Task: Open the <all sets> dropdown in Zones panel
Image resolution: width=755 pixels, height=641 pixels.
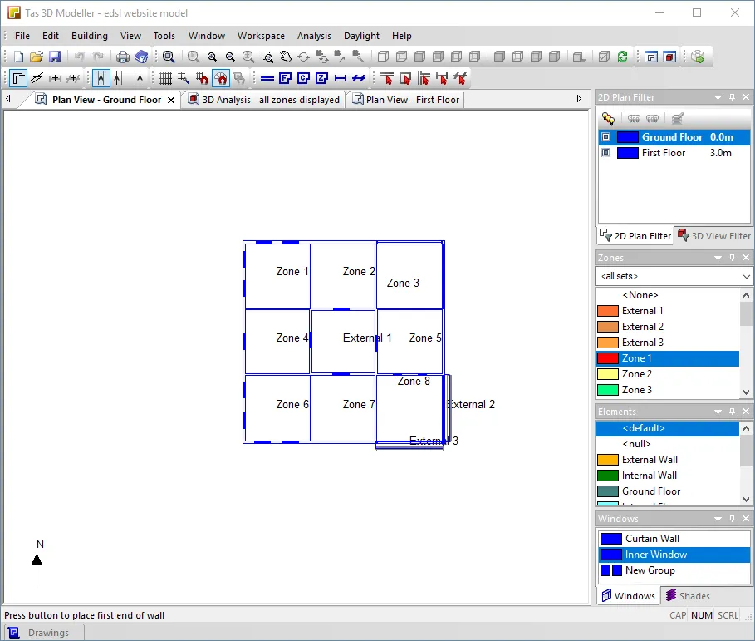Action: pyautogui.click(x=747, y=275)
